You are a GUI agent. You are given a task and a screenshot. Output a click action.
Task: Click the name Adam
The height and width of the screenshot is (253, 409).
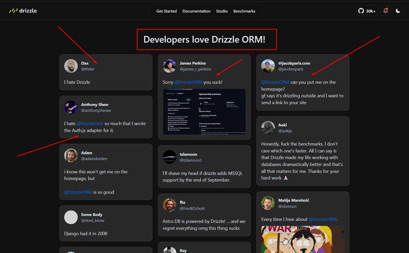tap(87, 153)
